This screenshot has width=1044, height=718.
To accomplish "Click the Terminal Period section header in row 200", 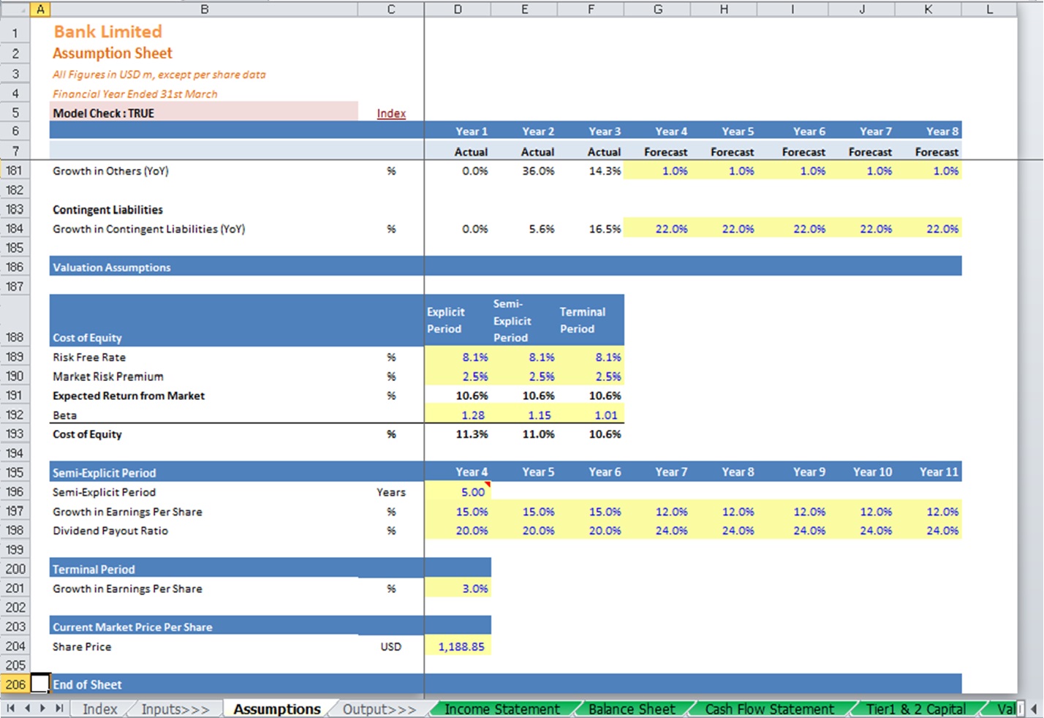I will pos(94,569).
